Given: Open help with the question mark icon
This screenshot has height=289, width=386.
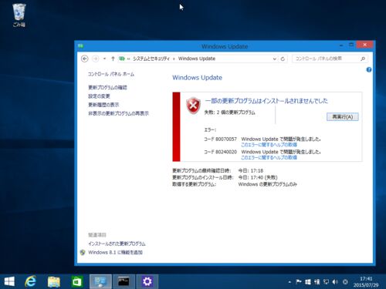Looking at the screenshot, I should 369,69.
